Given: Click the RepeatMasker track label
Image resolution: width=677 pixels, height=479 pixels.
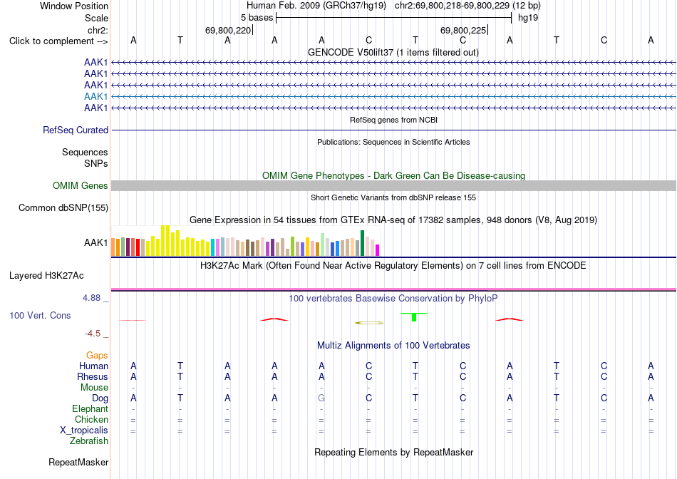Looking at the screenshot, I should pos(78,462).
